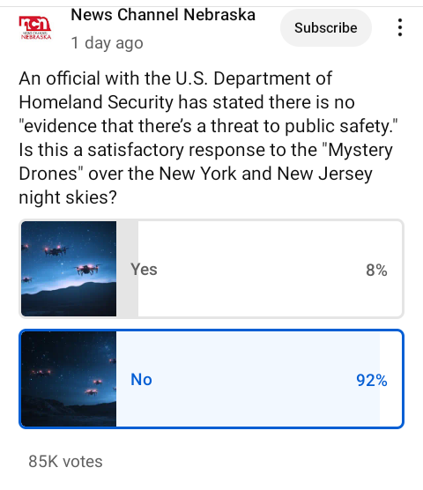This screenshot has height=490, width=423.
Task: Click the Yes option drone thumbnail
Action: point(69,269)
